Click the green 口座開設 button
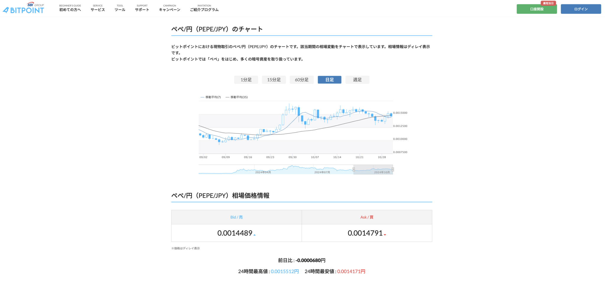This screenshot has height=282, width=605. click(x=536, y=9)
